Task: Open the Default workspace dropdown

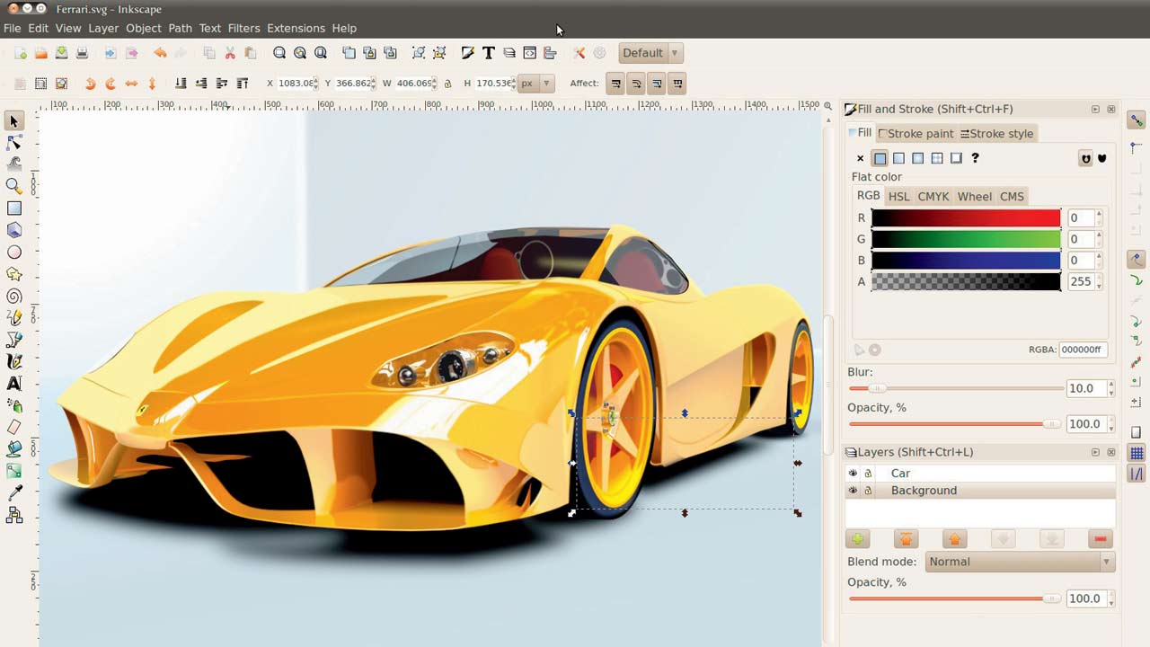Action: 650,53
